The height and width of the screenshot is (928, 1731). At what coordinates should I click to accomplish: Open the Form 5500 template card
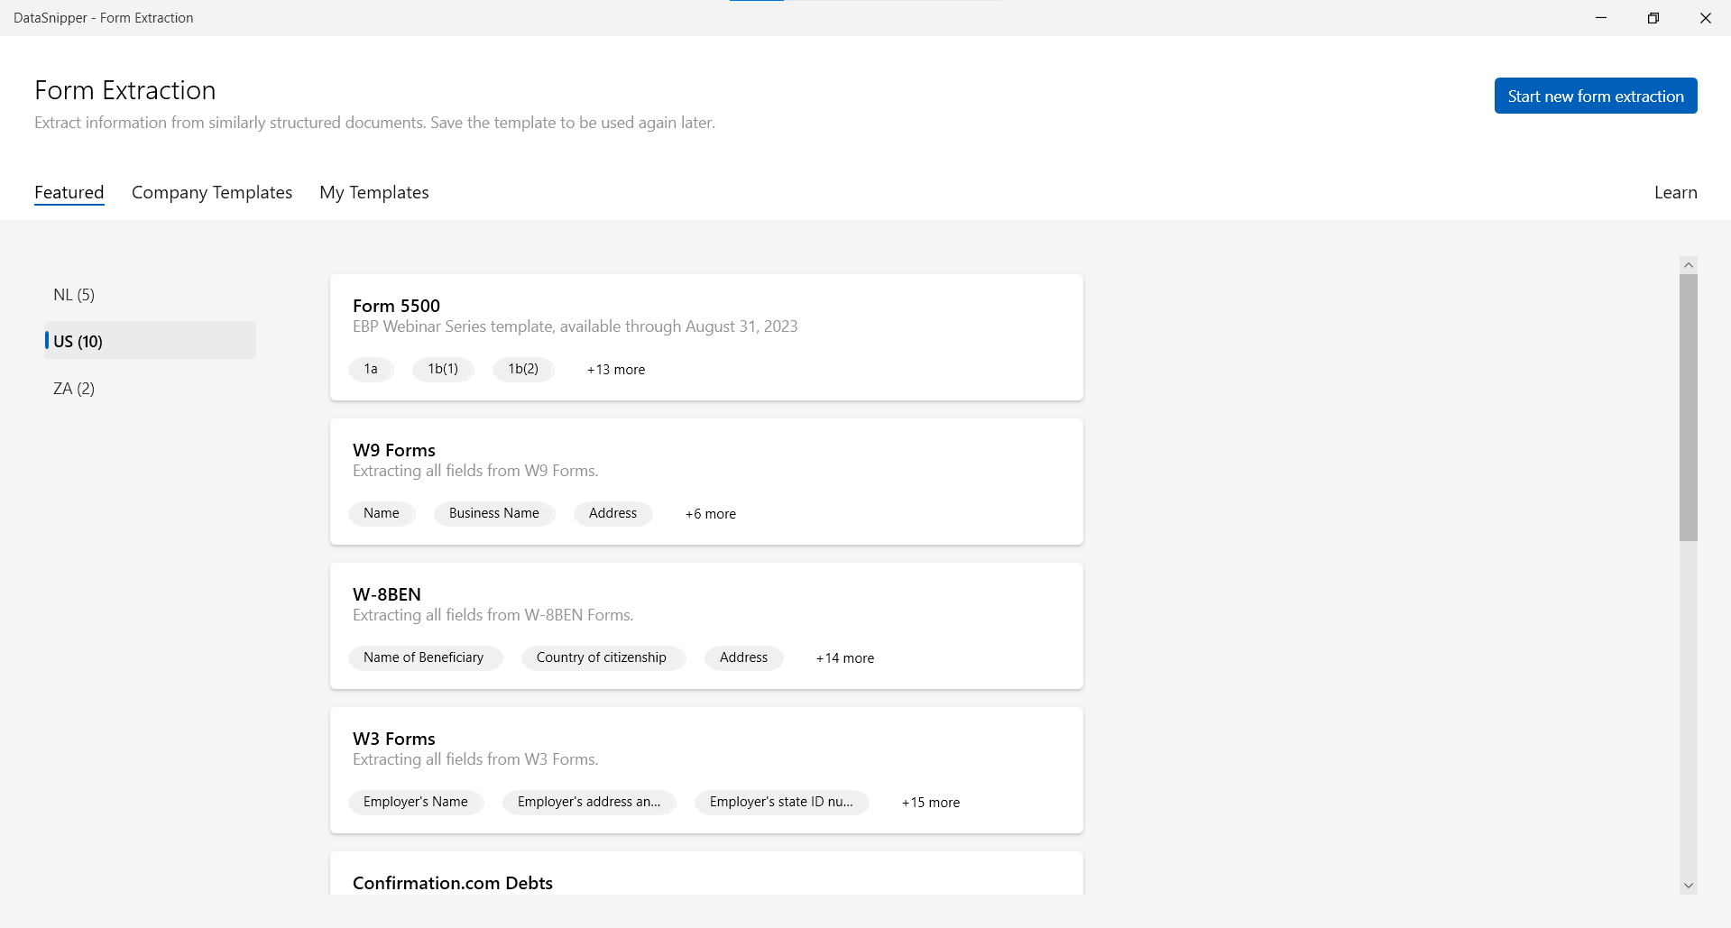[396, 306]
